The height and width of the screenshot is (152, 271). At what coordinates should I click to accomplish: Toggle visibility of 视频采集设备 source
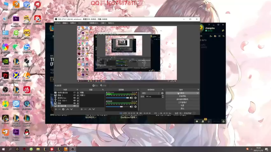75,93
